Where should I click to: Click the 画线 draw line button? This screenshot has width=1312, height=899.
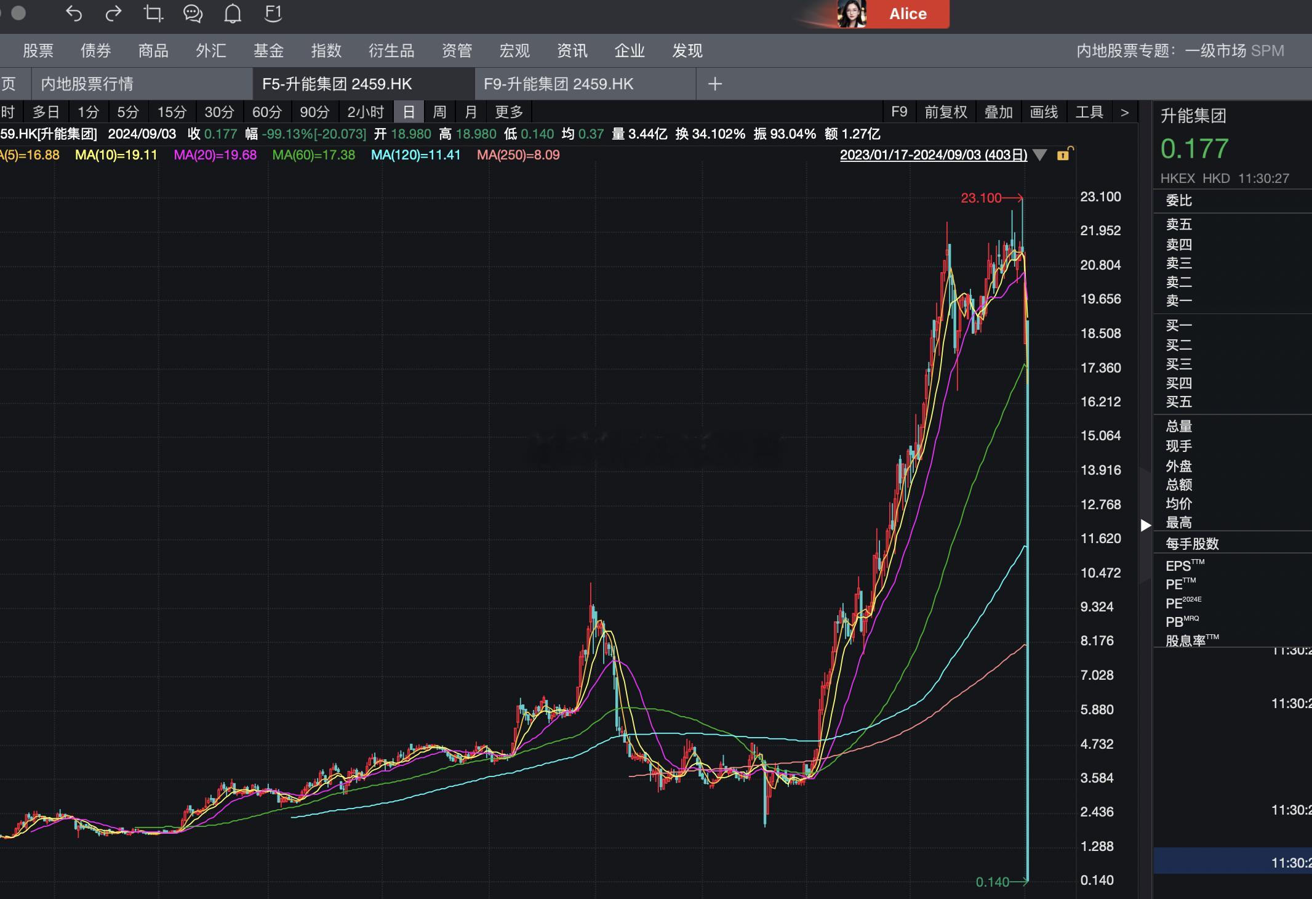[1044, 112]
